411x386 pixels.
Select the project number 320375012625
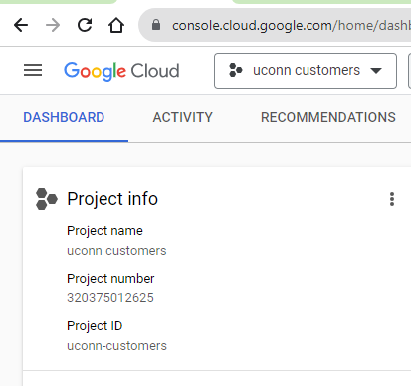(x=110, y=298)
